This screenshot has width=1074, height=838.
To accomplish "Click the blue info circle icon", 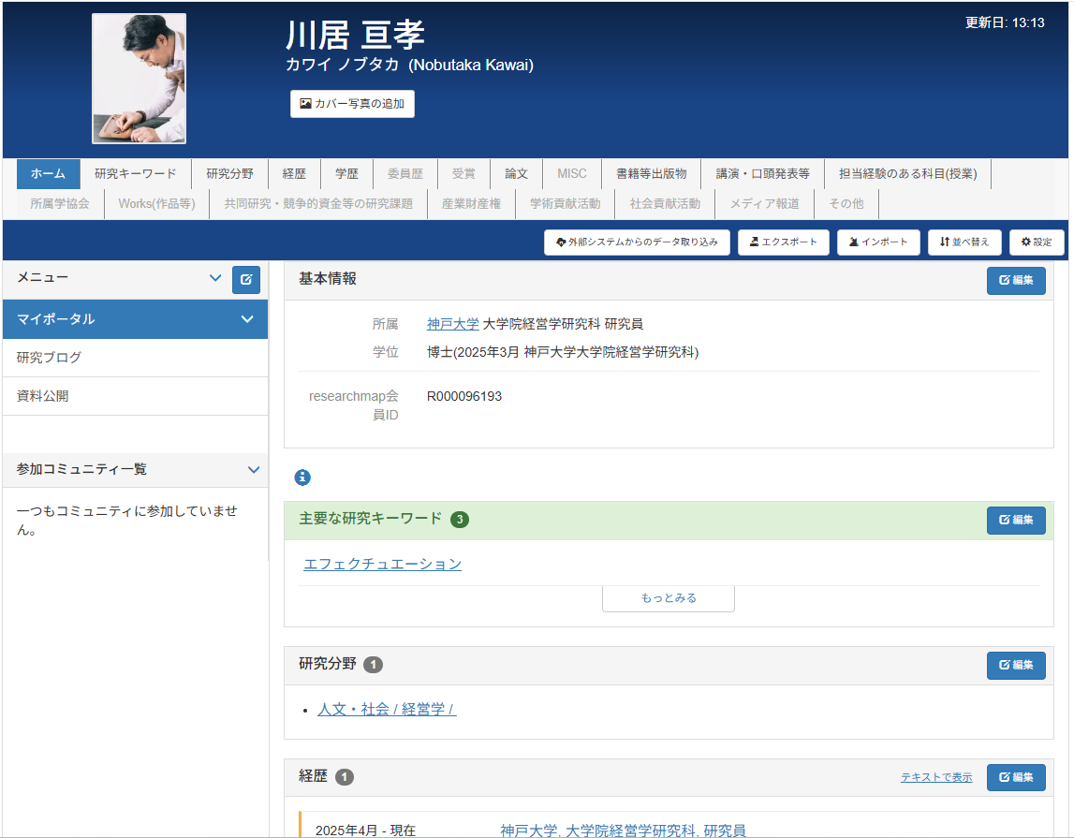I will pyautogui.click(x=302, y=478).
